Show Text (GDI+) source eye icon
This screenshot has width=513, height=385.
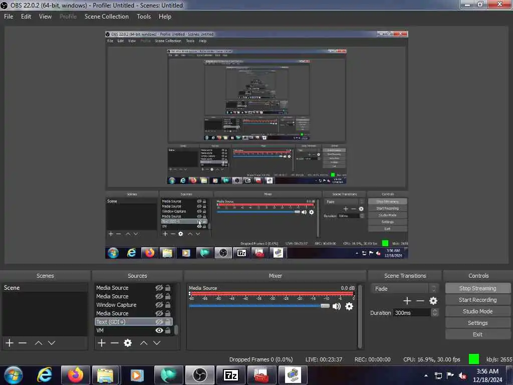159,322
